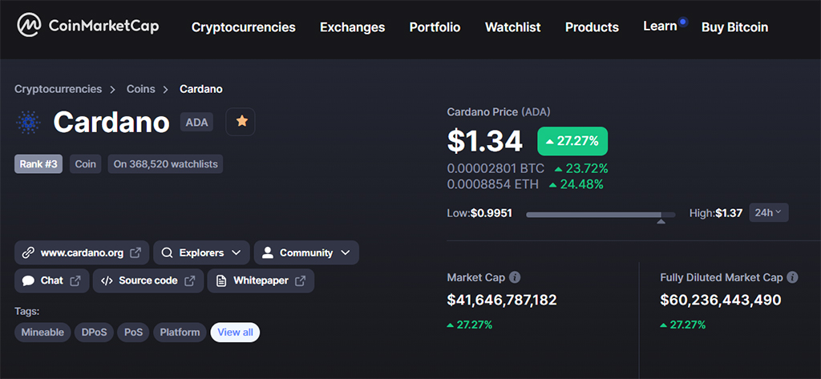This screenshot has width=821, height=379.
Task: Click the Cardano breadcrumb text
Action: coord(201,89)
